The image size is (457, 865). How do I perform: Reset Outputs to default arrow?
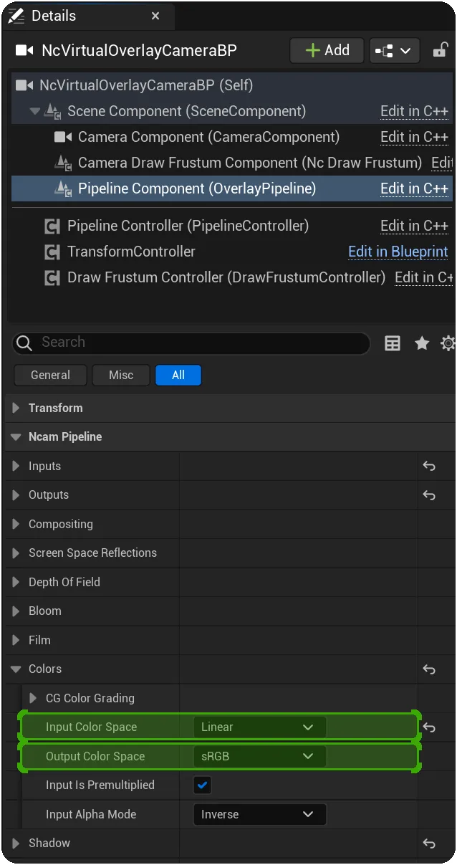point(429,495)
